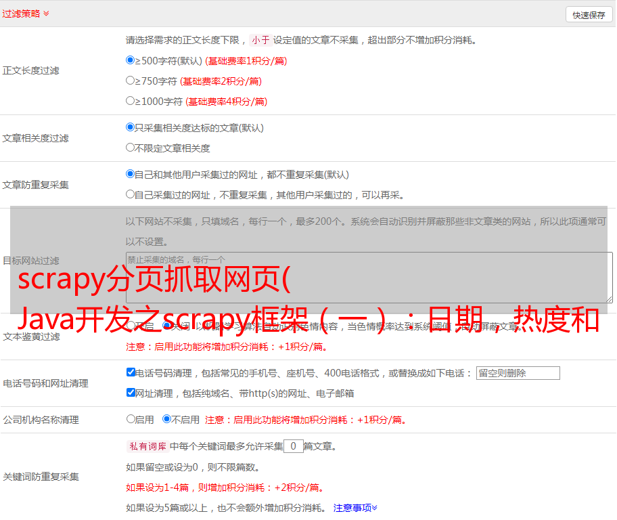Click the 基础费率2积分/篇 red text
617x520 pixels.
pos(221,81)
